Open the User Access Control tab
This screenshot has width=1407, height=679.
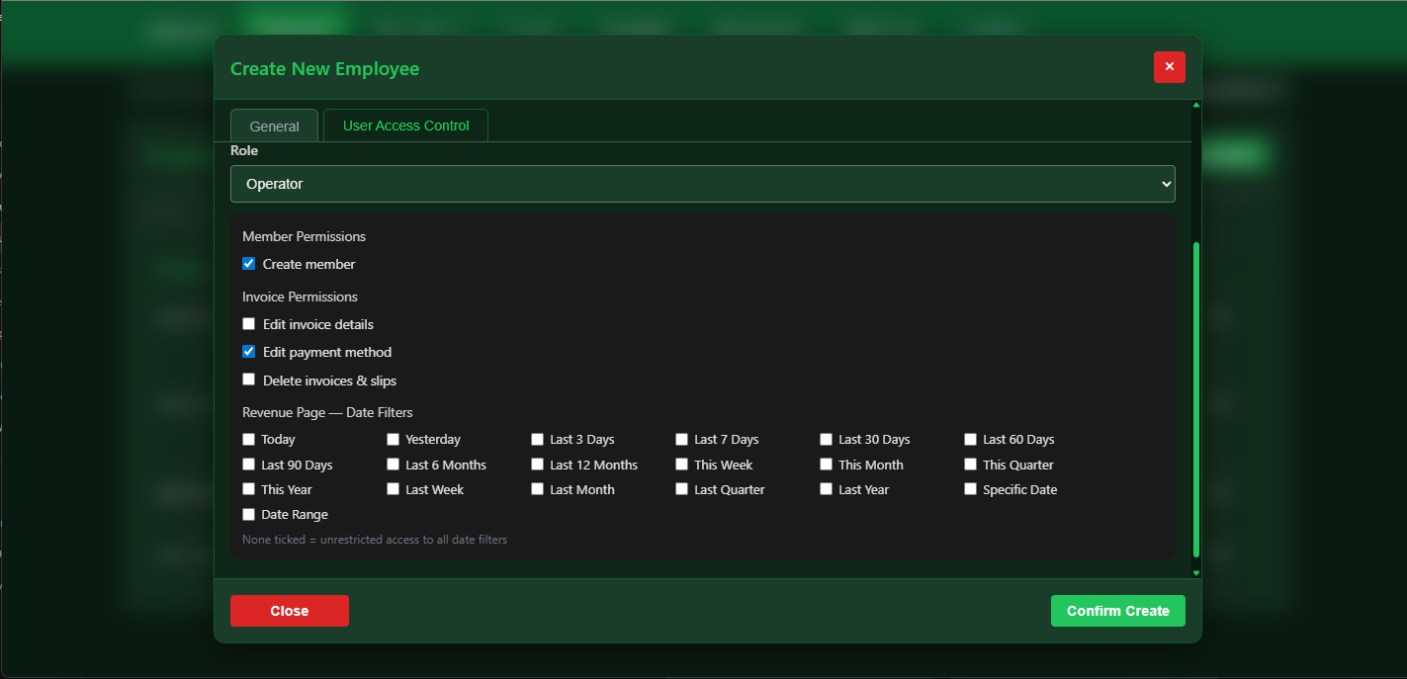pyautogui.click(x=405, y=126)
